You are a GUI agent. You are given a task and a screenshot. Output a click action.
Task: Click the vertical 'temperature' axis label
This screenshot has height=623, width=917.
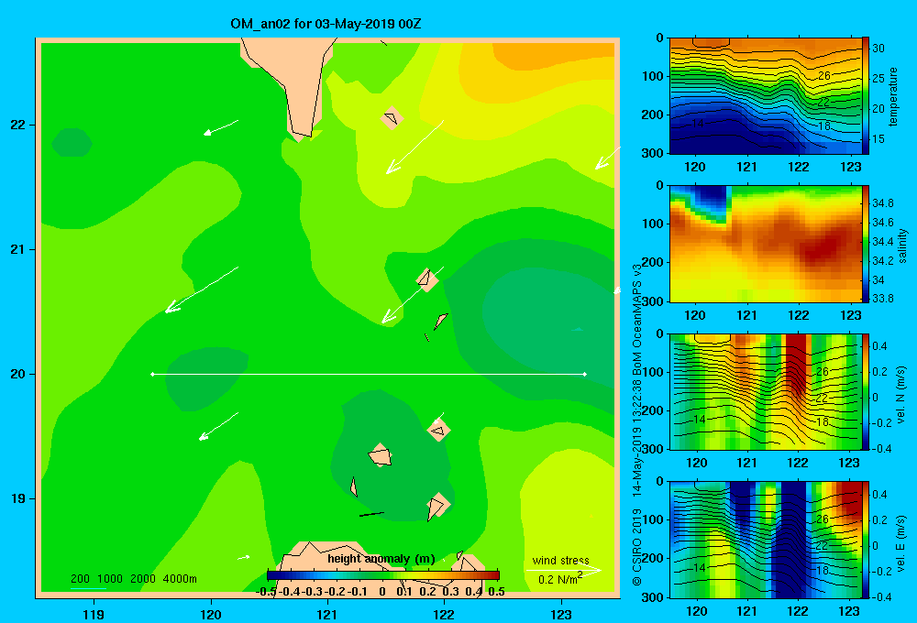point(893,97)
